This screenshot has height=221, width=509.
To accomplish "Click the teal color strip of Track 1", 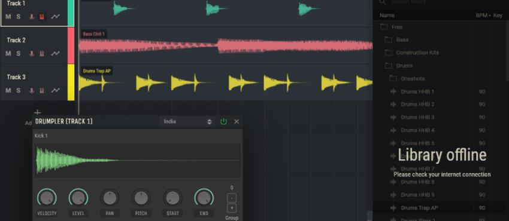I will (71, 13).
